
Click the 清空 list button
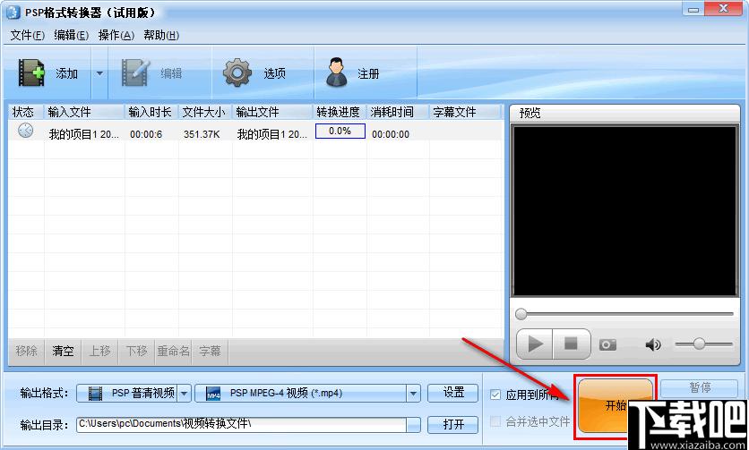[x=63, y=352]
